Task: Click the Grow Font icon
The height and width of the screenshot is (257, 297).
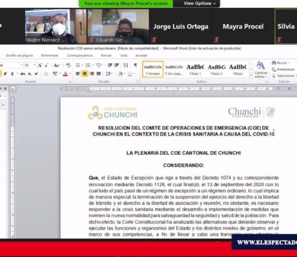Action: 40,65
